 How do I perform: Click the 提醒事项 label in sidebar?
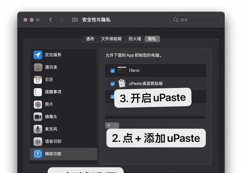click(x=53, y=92)
